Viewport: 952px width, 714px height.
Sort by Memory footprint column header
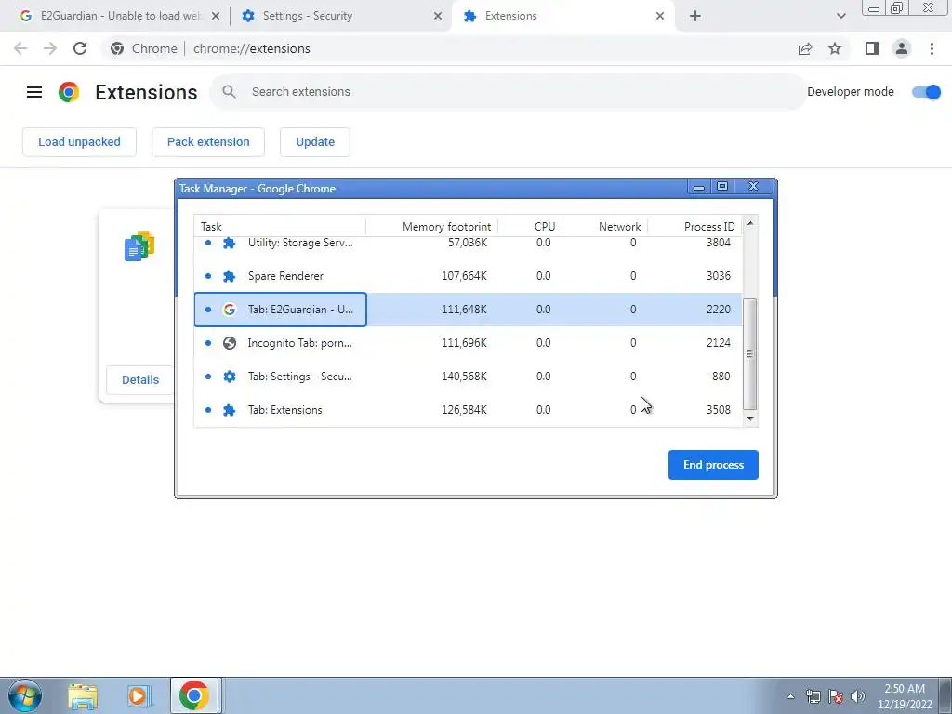(431, 227)
